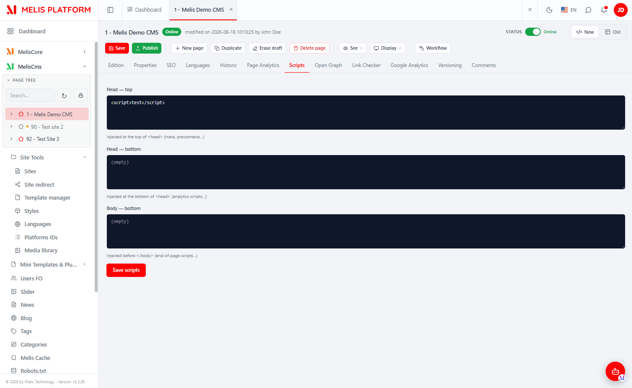
Task: Click into the Body — bottom script editor
Action: coord(366,232)
